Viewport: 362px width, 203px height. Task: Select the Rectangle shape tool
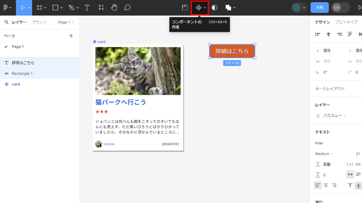[55, 8]
